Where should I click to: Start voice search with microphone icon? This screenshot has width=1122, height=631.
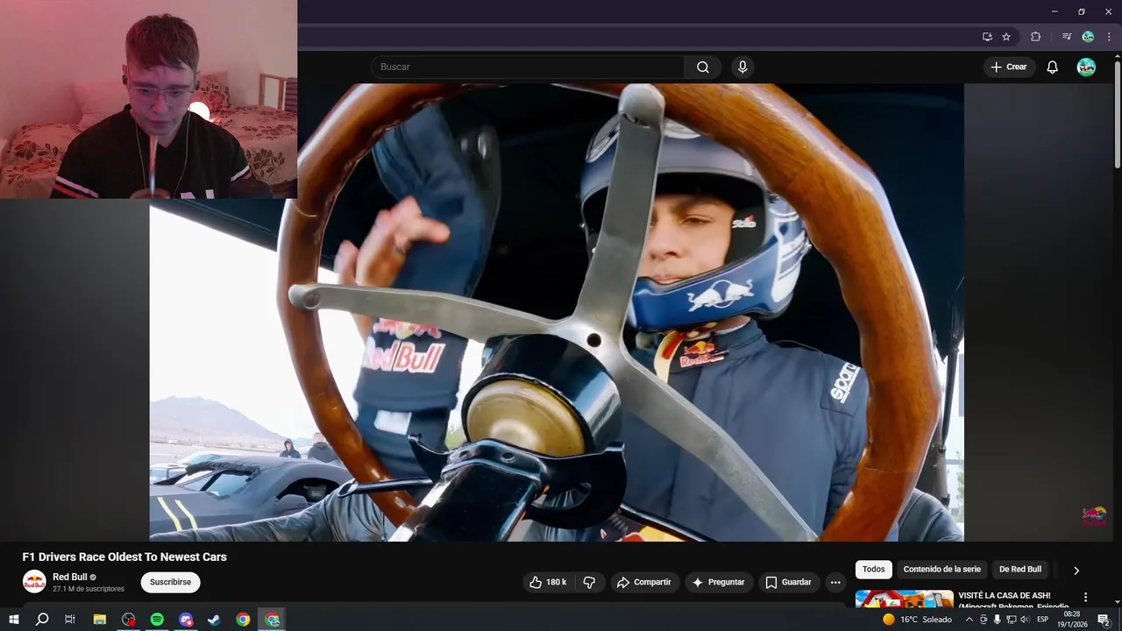pos(742,67)
